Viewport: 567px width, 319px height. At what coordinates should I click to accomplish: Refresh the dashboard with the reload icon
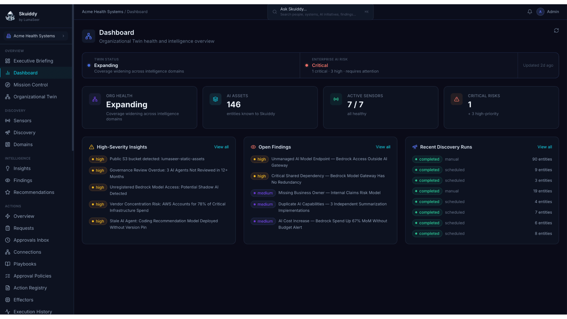556,30
